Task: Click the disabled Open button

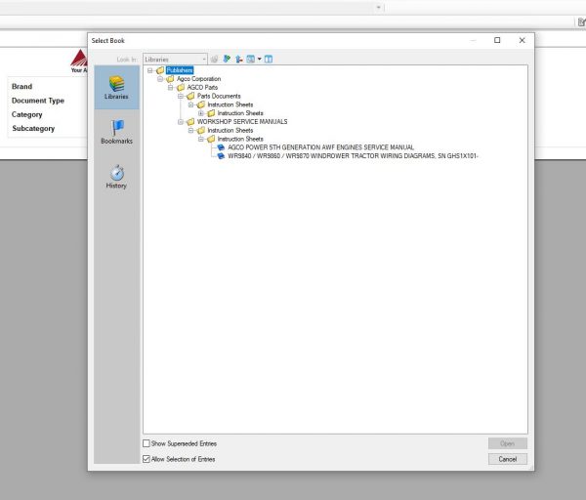Action: pyautogui.click(x=508, y=443)
